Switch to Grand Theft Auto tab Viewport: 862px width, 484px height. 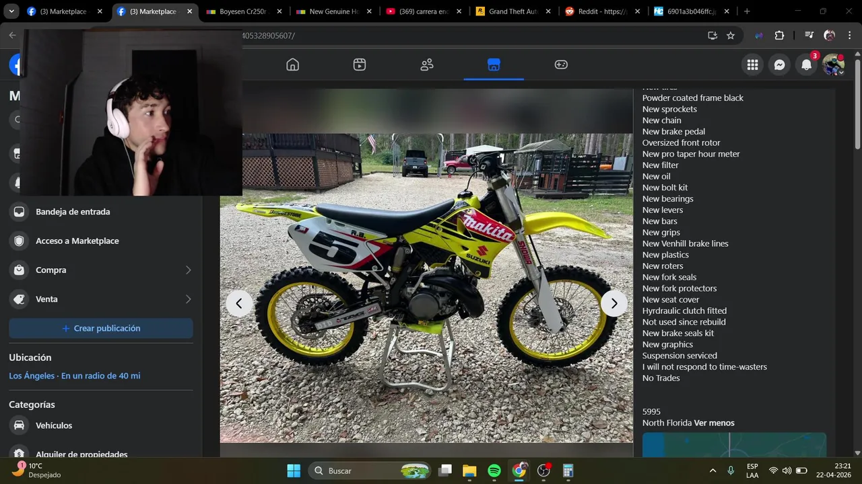click(514, 11)
